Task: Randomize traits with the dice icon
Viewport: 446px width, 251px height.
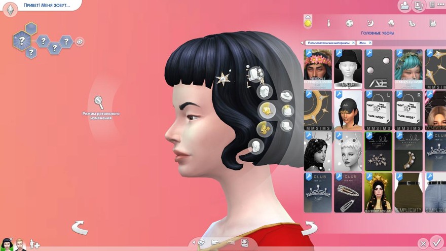Action: (80, 42)
